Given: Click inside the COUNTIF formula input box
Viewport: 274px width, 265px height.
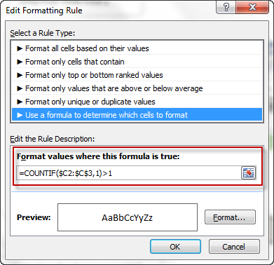Looking at the screenshot, I should click(x=128, y=173).
